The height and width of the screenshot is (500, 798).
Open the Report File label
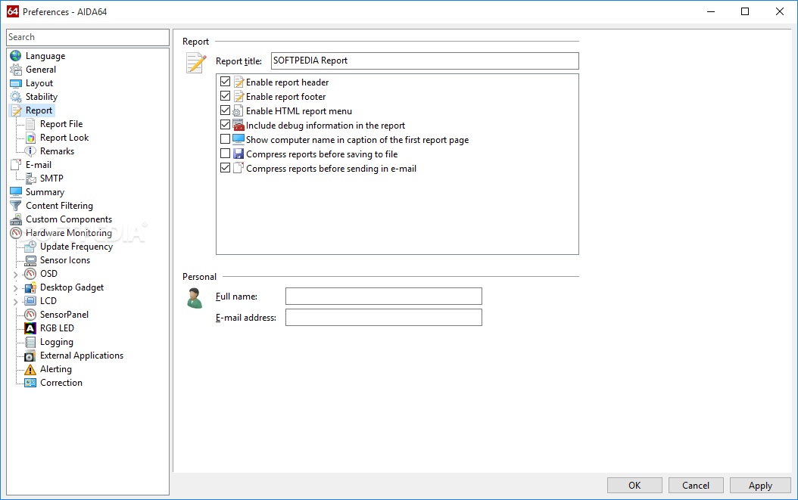click(x=61, y=124)
